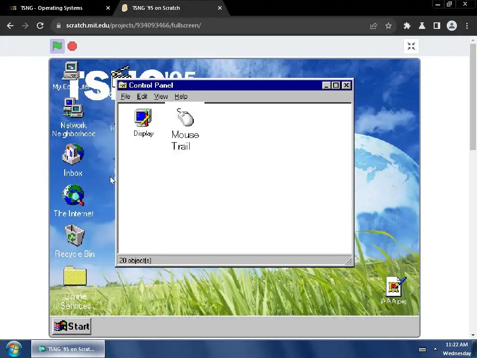
Task: Click the Control Panel resize grip
Action: [x=348, y=261]
